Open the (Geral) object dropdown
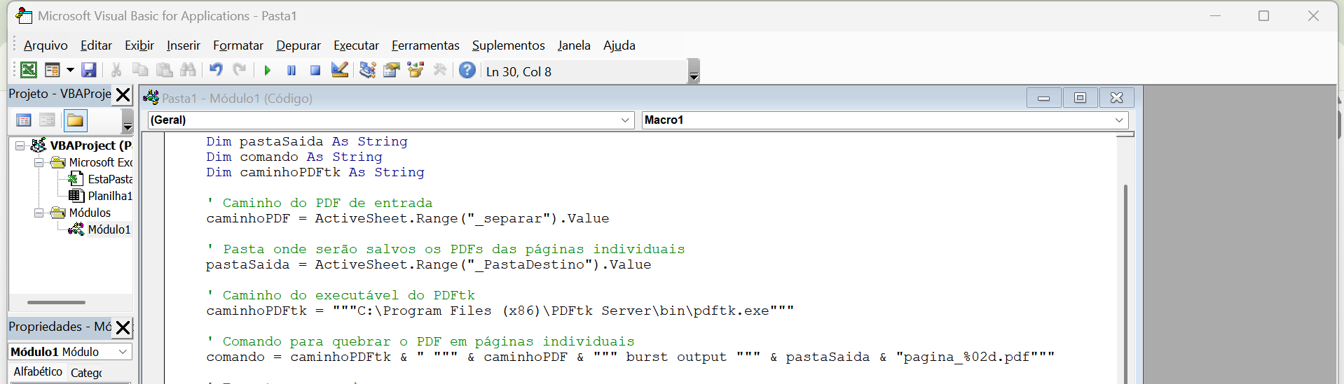This screenshot has width=1344, height=384. point(625,120)
